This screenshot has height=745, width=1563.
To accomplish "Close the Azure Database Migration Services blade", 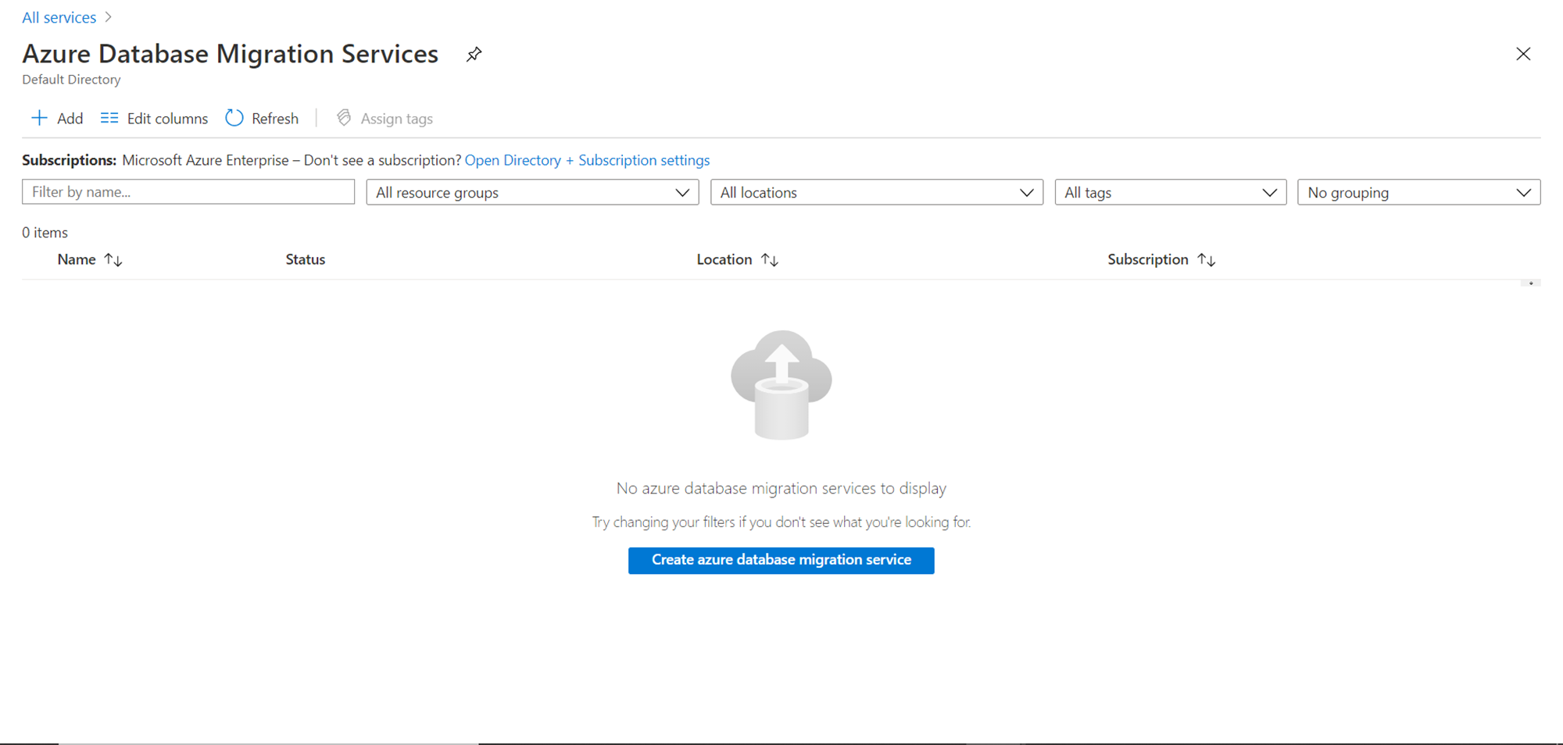I will 1523,54.
